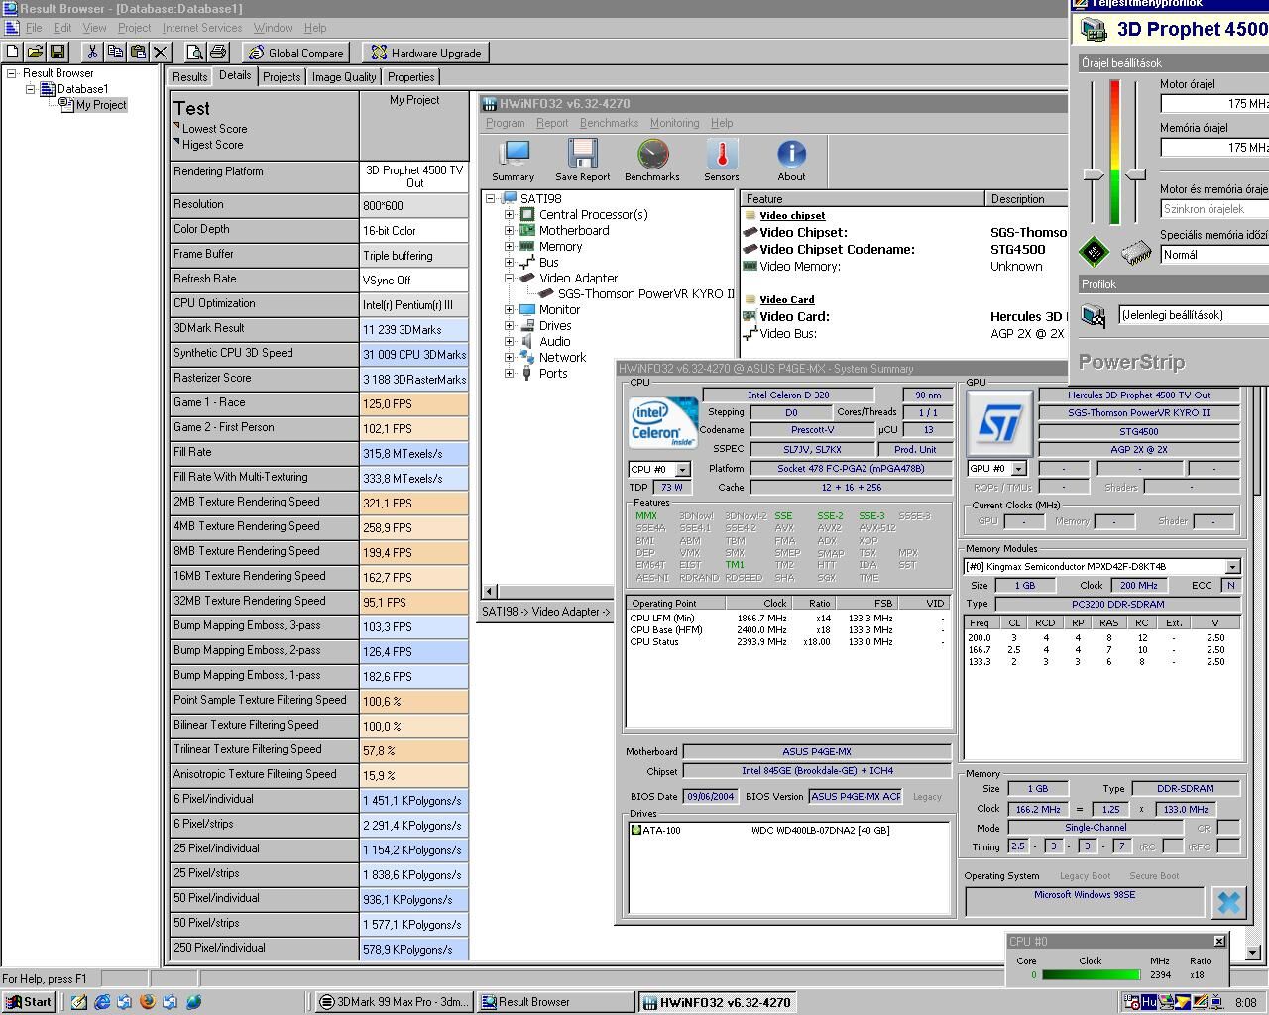Click the HWiNFO32 v6.32-4270 taskbar button
The width and height of the screenshot is (1269, 1015).
716,1002
